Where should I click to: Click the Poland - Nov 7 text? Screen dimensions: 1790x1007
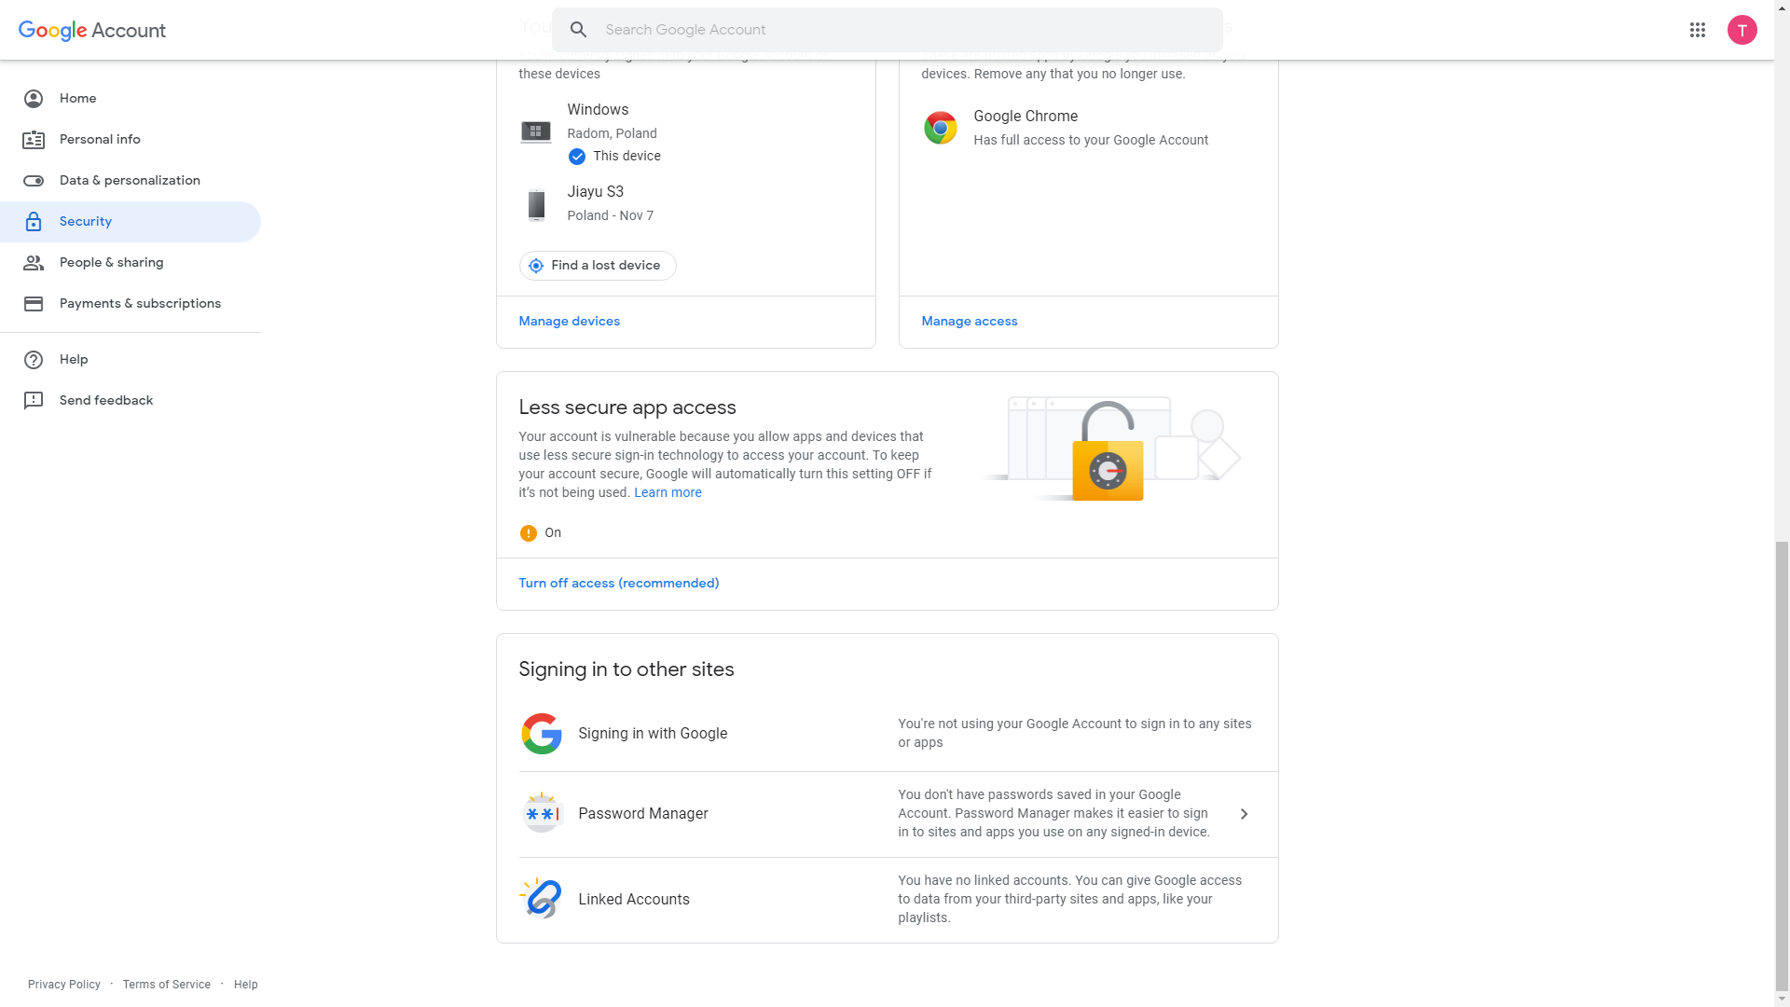point(610,216)
